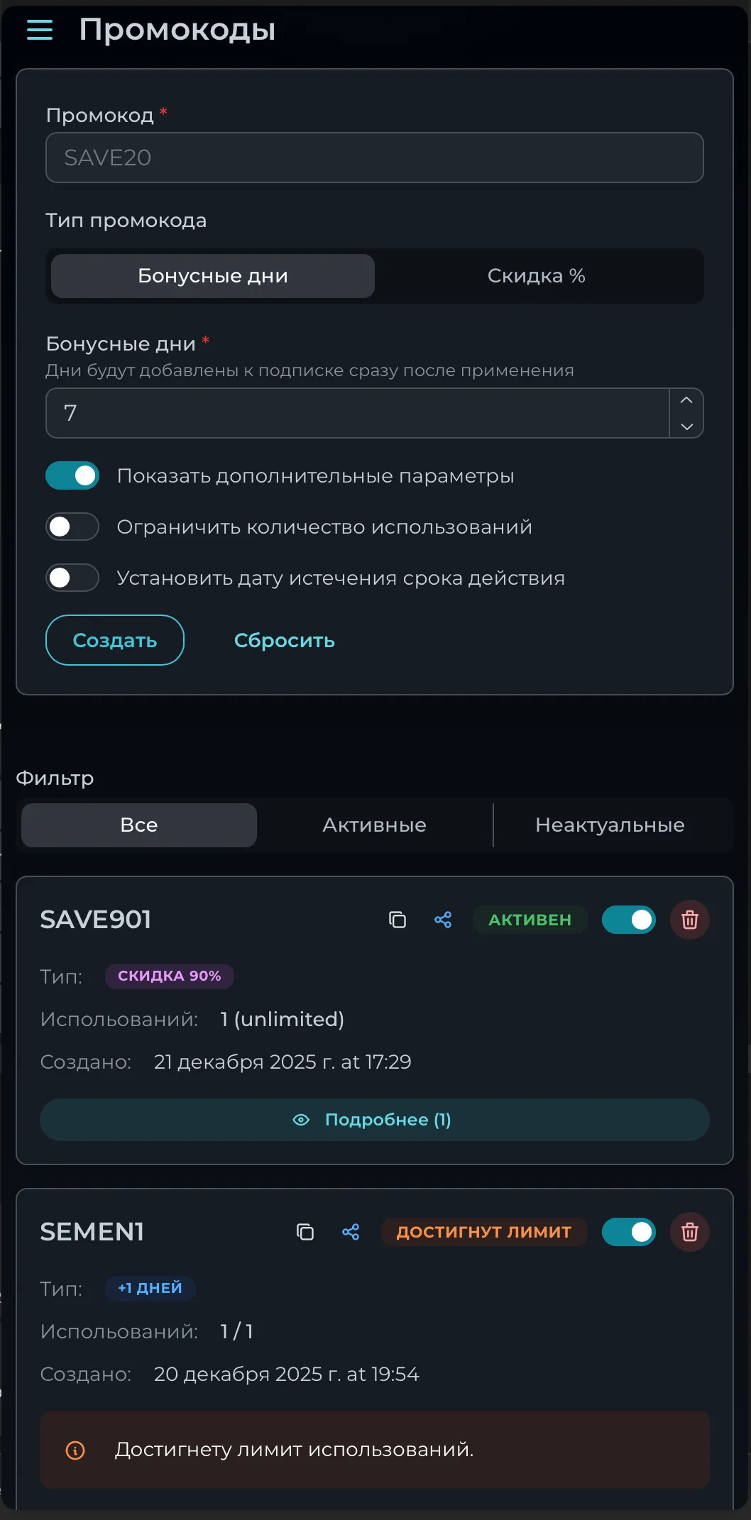The height and width of the screenshot is (1520, 751).
Task: Click the eye icon on Подробнее button
Action: (x=302, y=1119)
